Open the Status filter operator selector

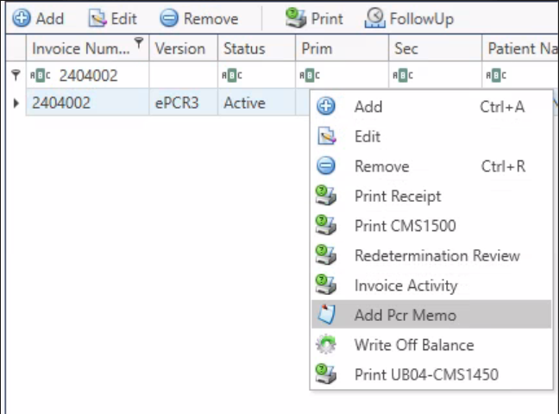tap(229, 76)
